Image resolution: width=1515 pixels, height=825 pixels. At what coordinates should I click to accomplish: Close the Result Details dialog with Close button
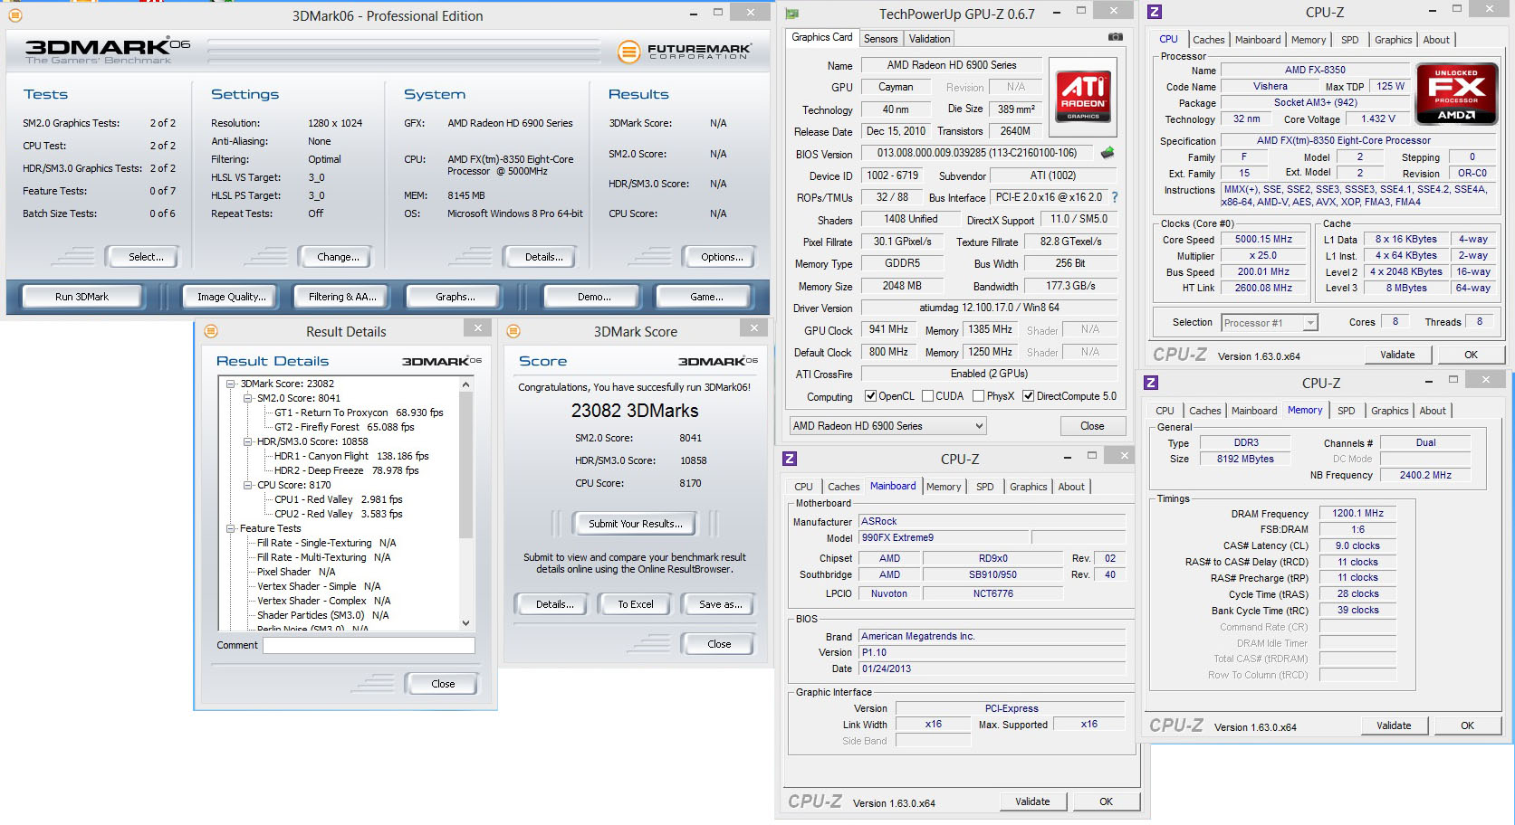click(x=443, y=684)
